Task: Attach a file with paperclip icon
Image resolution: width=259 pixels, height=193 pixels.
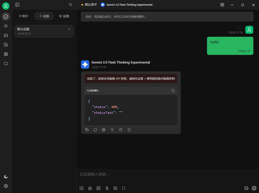Action: pos(107,188)
